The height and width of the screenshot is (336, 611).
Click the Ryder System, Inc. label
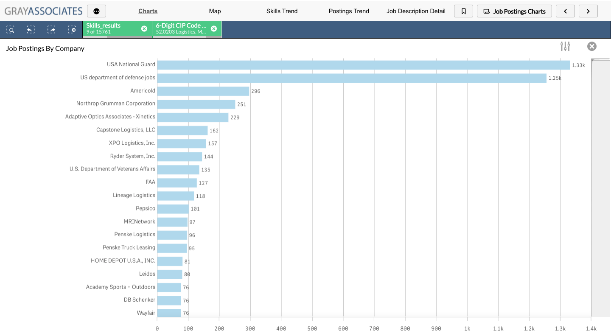coord(132,156)
